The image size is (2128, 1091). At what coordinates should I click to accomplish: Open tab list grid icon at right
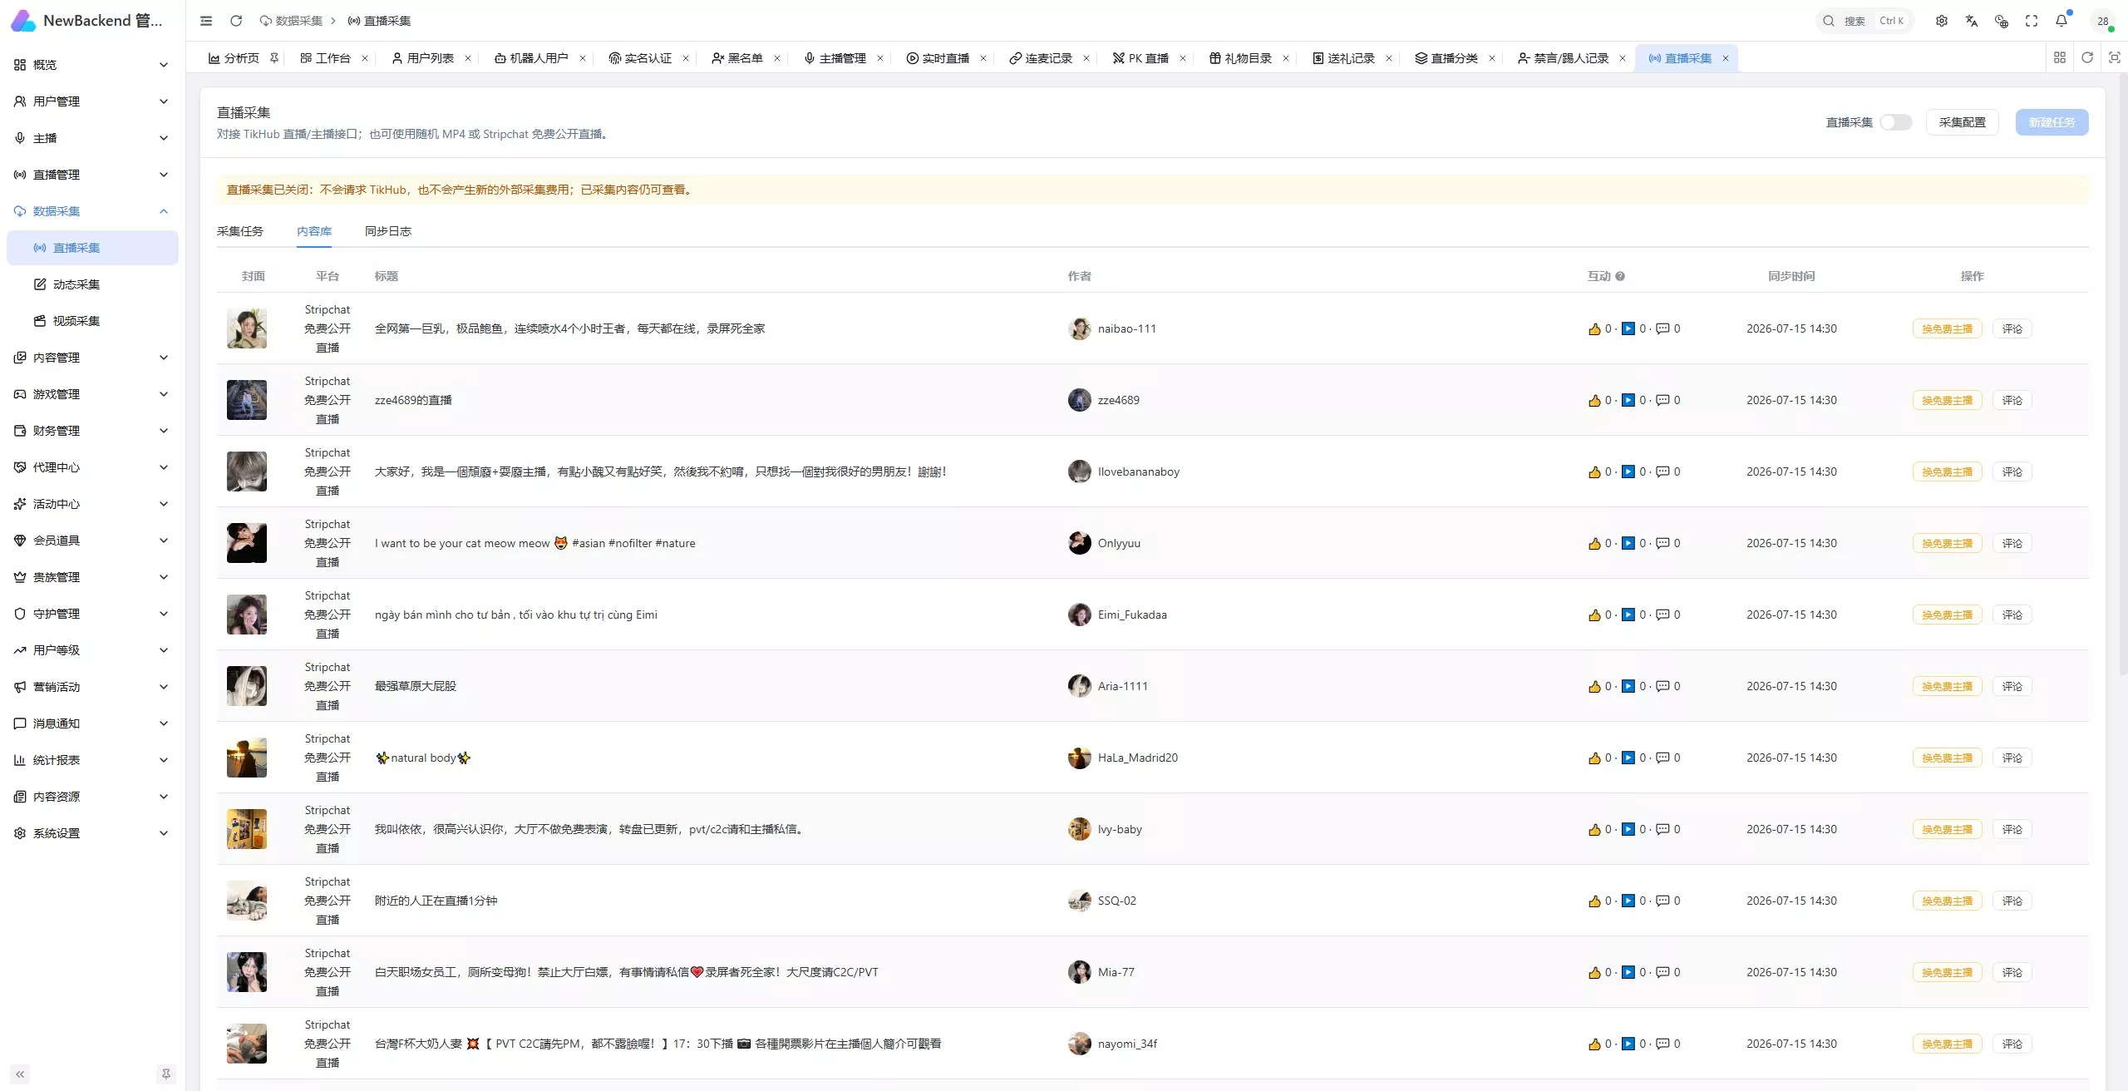tap(2059, 57)
